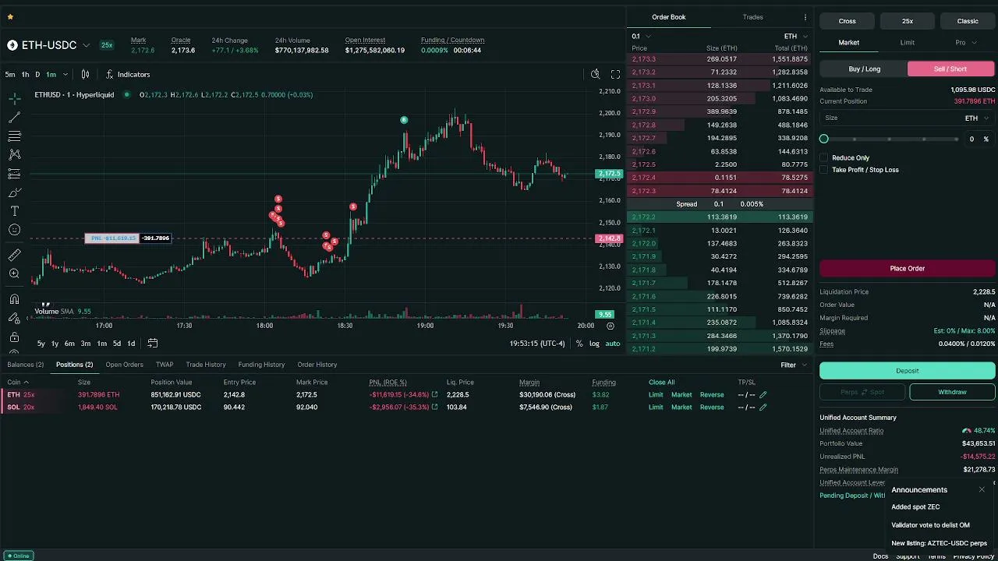Click Reverse for the ETH position

point(712,395)
